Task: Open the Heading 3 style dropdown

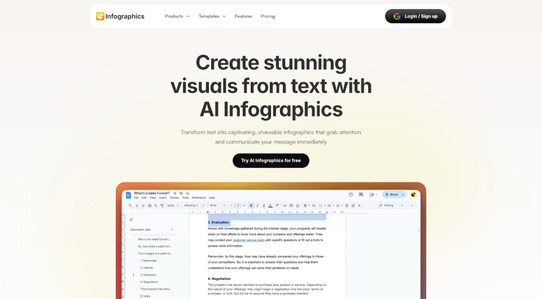Action: coord(194,206)
